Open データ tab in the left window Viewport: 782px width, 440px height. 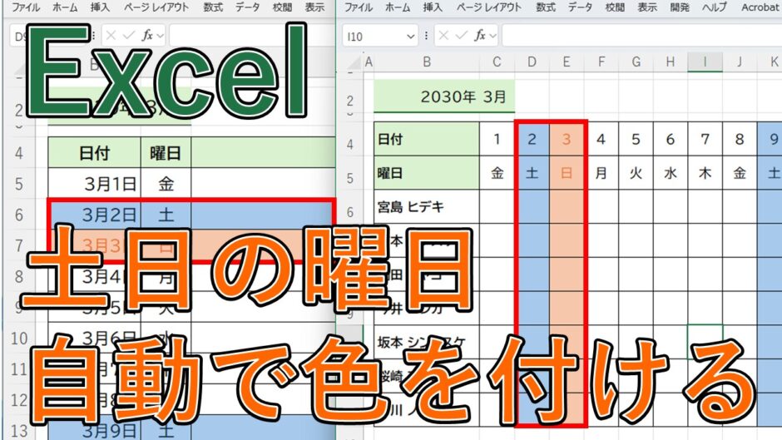[248, 7]
